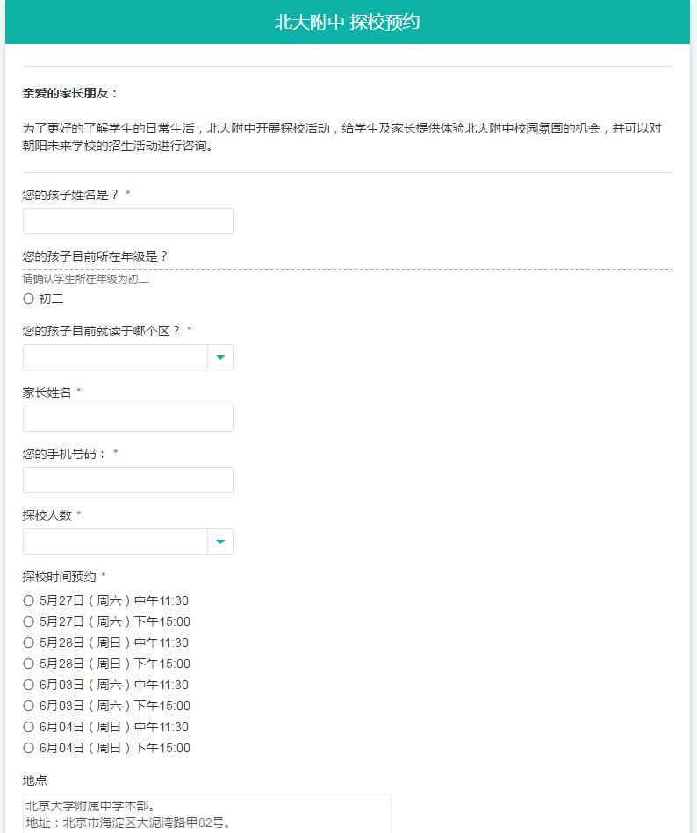Click the 手机号码 input field
The width and height of the screenshot is (697, 833).
click(x=127, y=480)
